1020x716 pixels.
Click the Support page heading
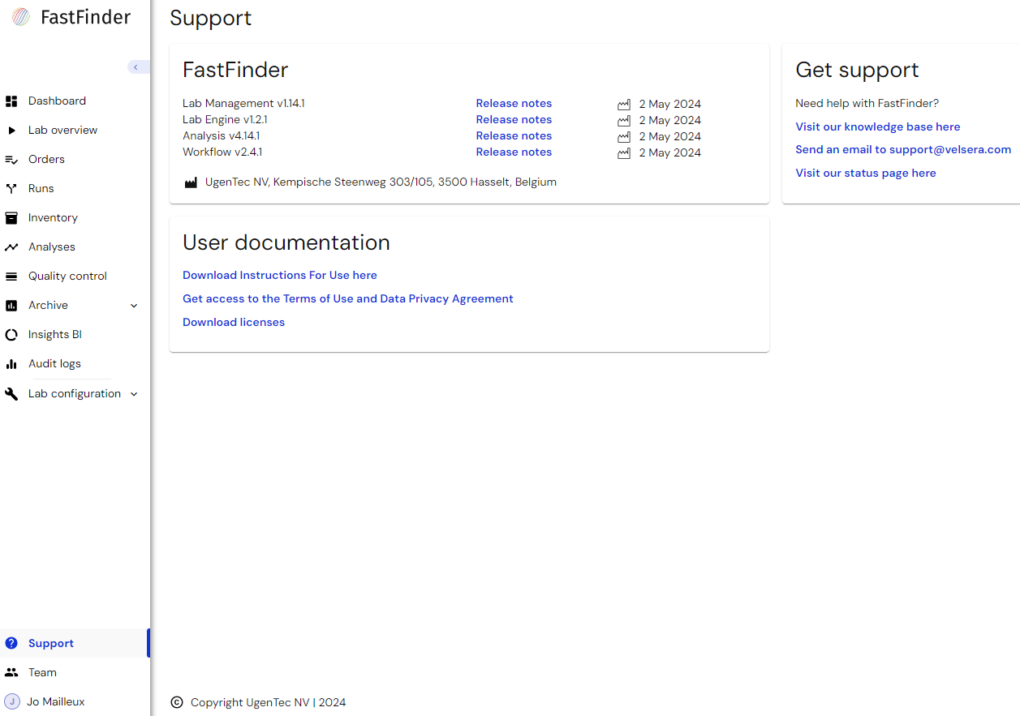(211, 18)
